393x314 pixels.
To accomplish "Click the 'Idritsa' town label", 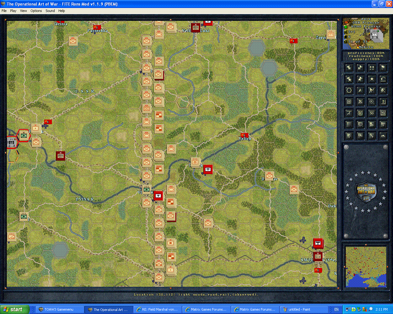I will pos(61,24).
